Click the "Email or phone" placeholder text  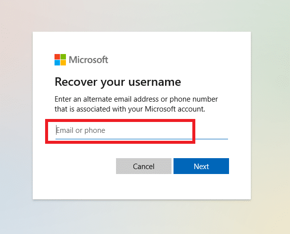81,130
